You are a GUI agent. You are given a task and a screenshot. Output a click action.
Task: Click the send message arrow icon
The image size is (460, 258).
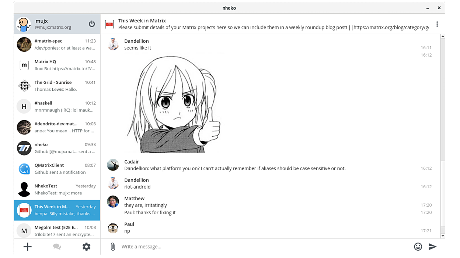[432, 247]
